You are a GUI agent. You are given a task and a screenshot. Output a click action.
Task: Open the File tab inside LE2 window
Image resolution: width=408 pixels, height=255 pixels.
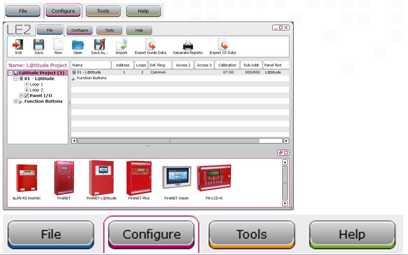coord(50,30)
